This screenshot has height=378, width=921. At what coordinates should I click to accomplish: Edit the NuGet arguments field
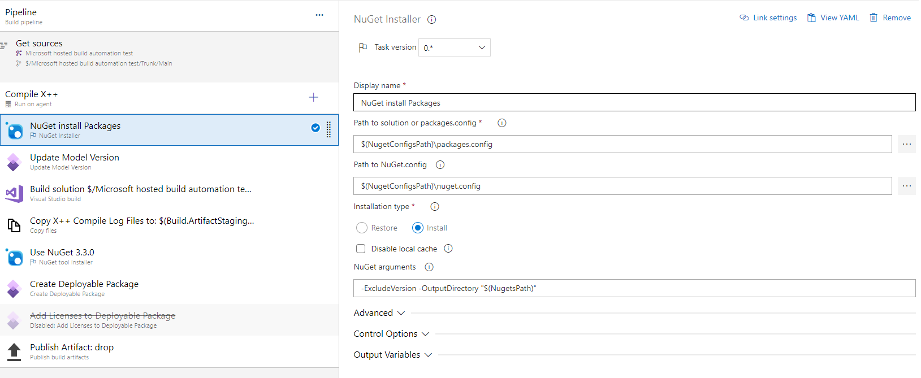tap(634, 288)
